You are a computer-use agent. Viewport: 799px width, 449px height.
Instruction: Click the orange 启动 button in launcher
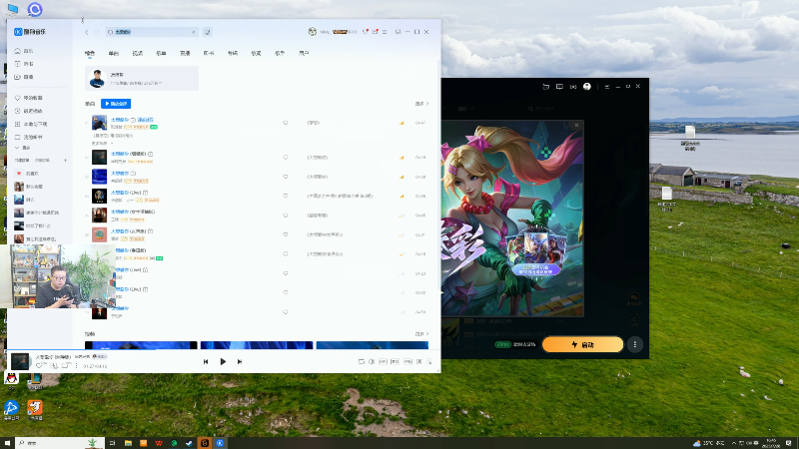point(582,344)
